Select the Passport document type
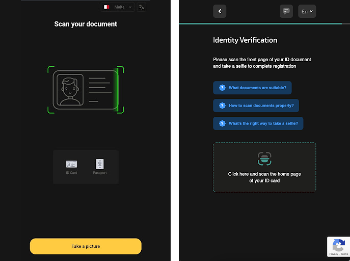350x261 pixels. coord(100,167)
